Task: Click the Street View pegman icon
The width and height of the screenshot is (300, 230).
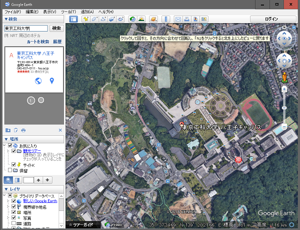Action: 284,78
